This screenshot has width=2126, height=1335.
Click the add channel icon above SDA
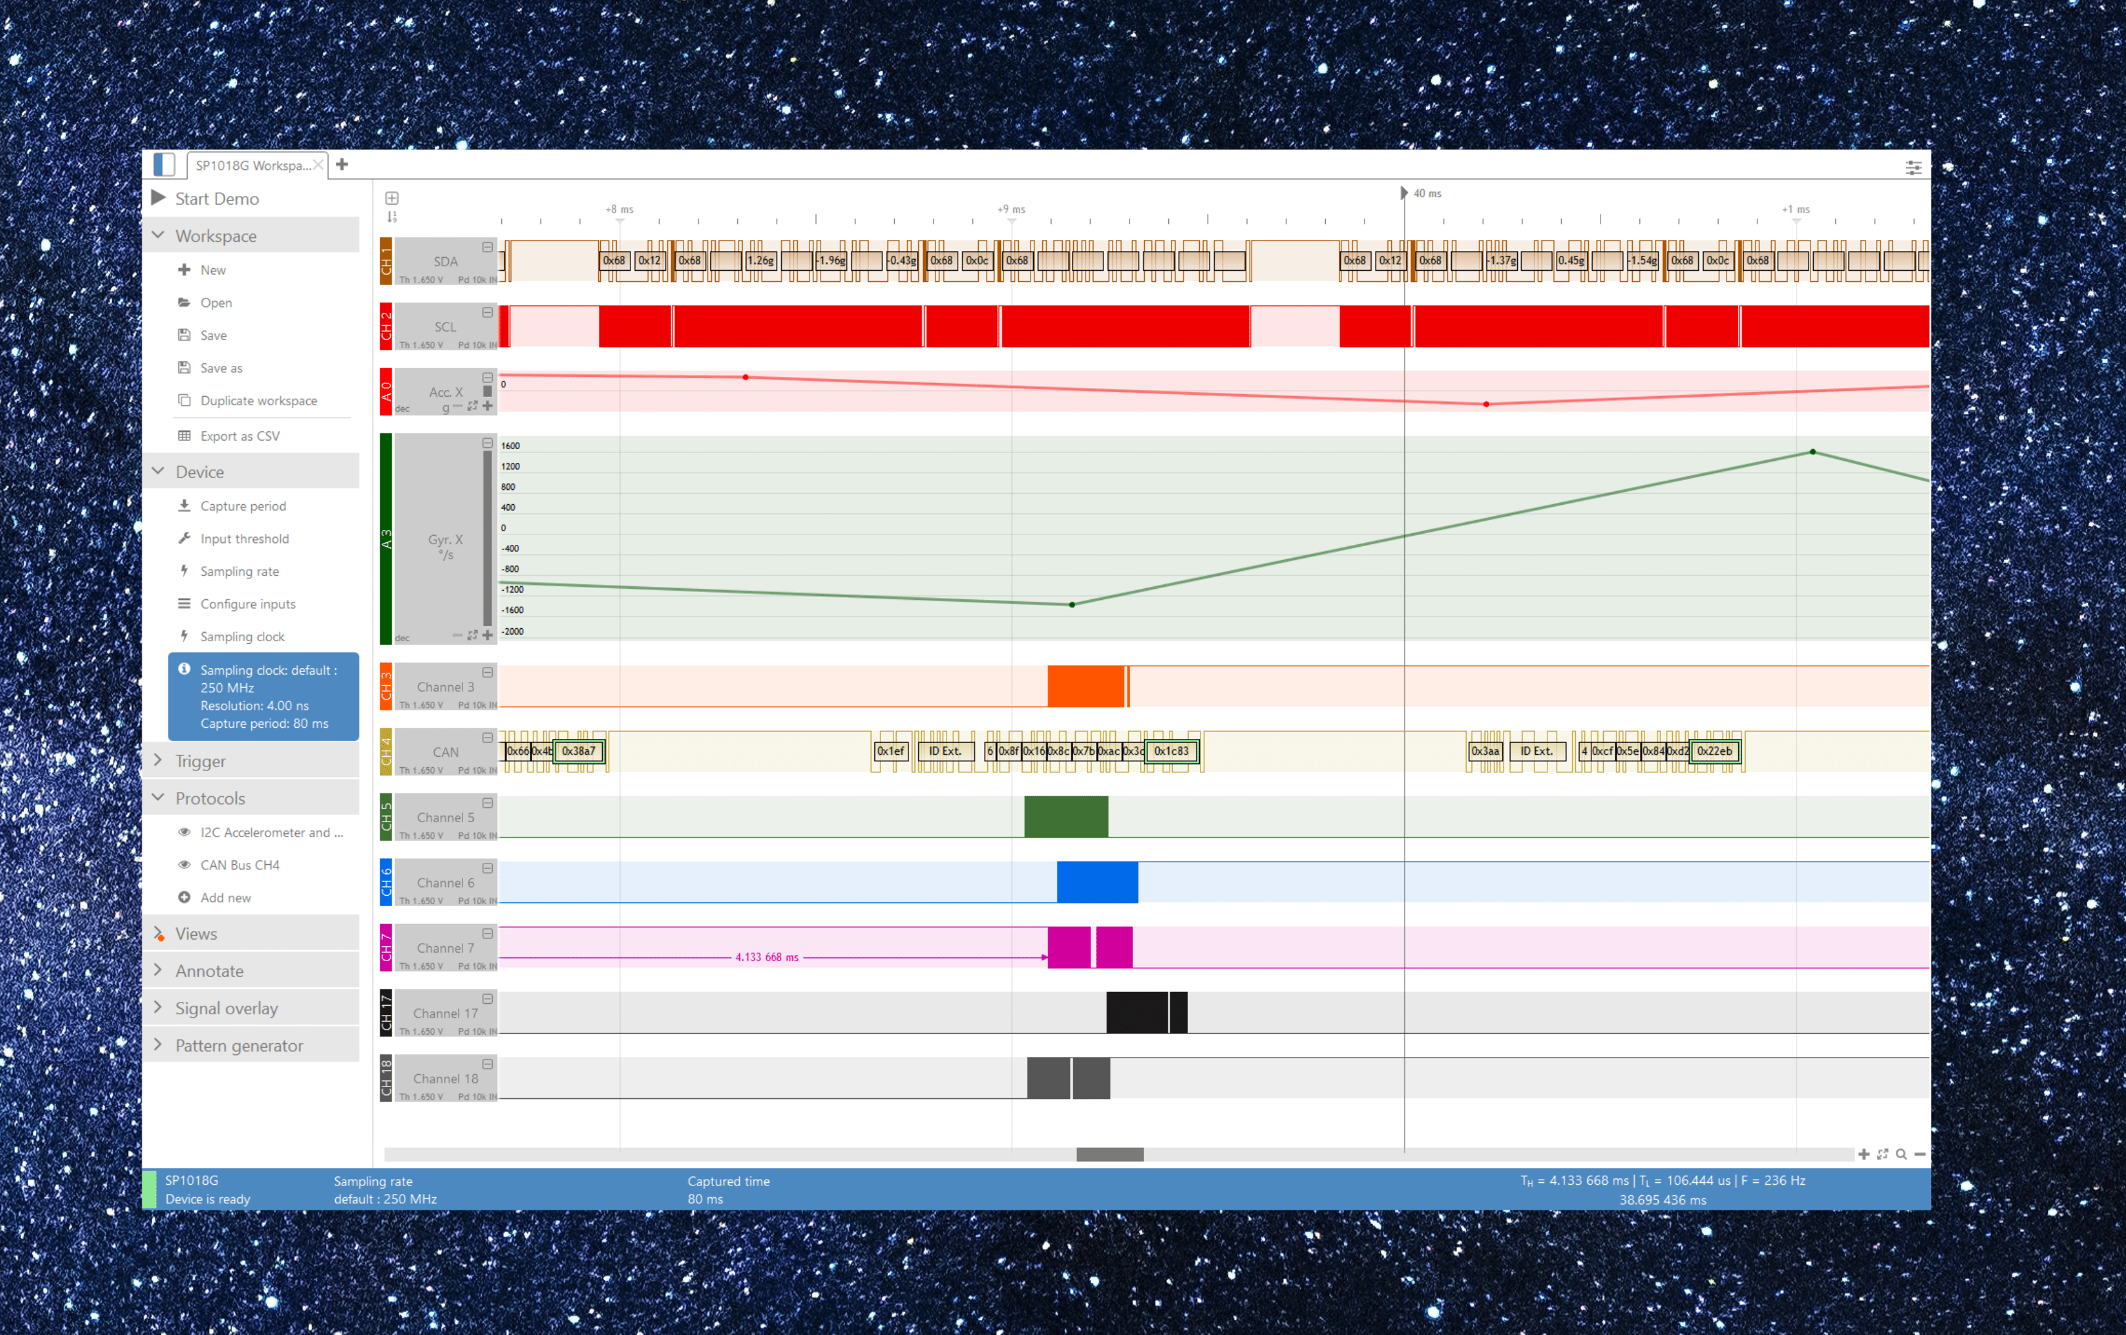[x=392, y=197]
